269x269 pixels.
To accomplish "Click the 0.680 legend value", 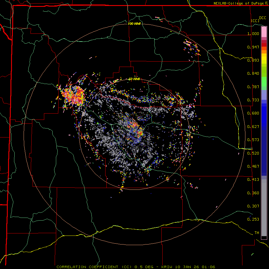I will pyautogui.click(x=253, y=113).
